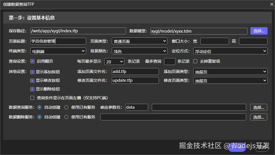Open the 终端类型 dropdown
The height and width of the screenshot is (155, 275).
[x=58, y=51]
